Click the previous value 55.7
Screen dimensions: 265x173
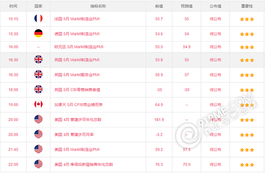point(159,19)
